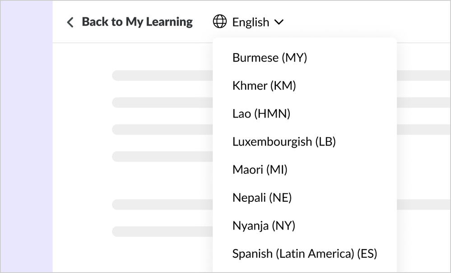Click the second gray placeholder line
Image resolution: width=451 pixels, height=273 pixels.
[x=163, y=102]
